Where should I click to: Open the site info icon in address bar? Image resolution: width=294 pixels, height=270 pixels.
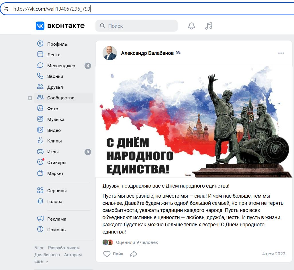6,9
